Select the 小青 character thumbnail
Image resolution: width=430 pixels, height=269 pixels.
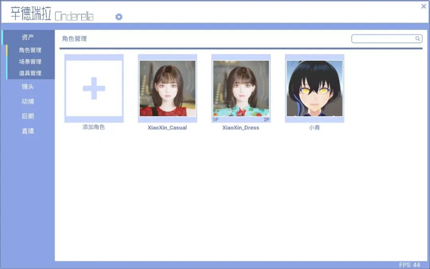pyautogui.click(x=315, y=88)
